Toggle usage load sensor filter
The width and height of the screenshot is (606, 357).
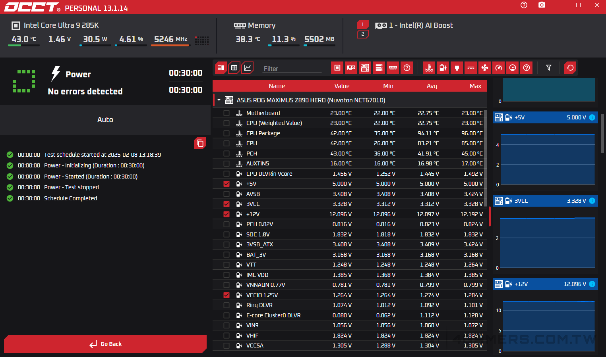tap(513, 68)
